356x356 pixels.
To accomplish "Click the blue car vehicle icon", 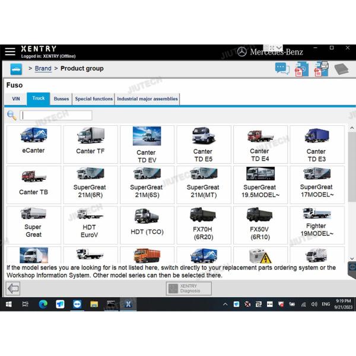I will coord(16,69).
